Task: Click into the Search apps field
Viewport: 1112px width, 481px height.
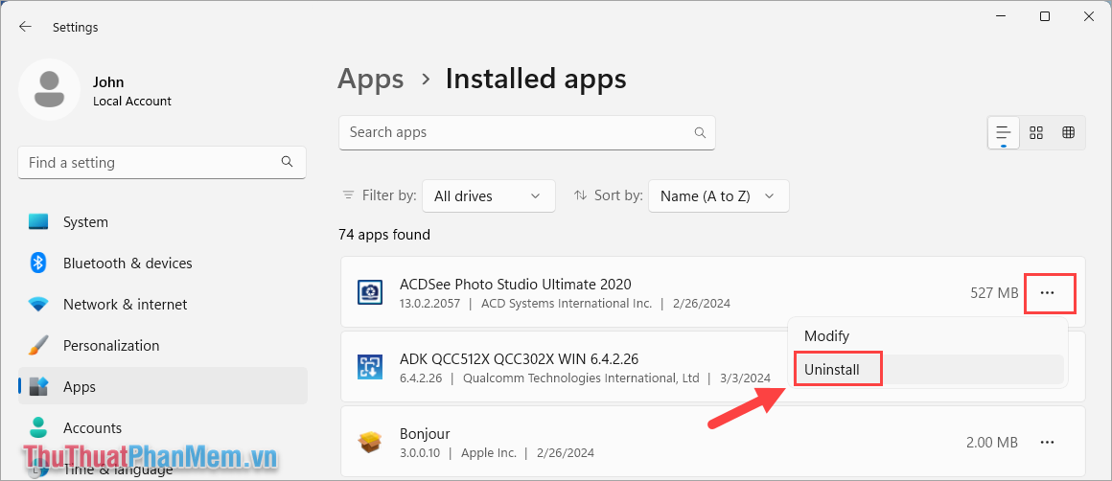Action: pyautogui.click(x=527, y=132)
